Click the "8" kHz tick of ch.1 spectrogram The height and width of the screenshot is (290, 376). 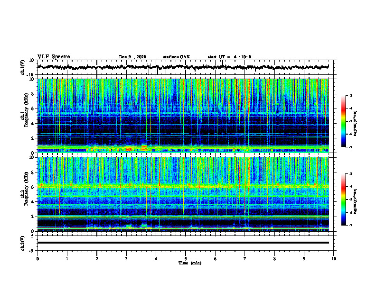(33, 94)
